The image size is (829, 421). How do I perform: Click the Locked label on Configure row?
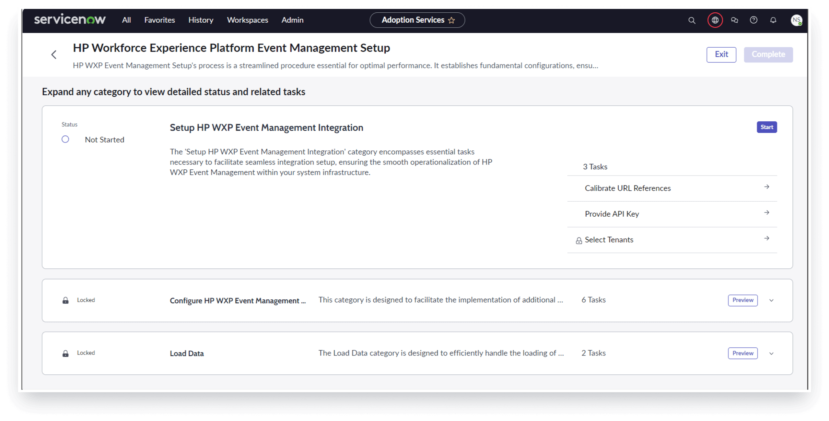click(86, 300)
